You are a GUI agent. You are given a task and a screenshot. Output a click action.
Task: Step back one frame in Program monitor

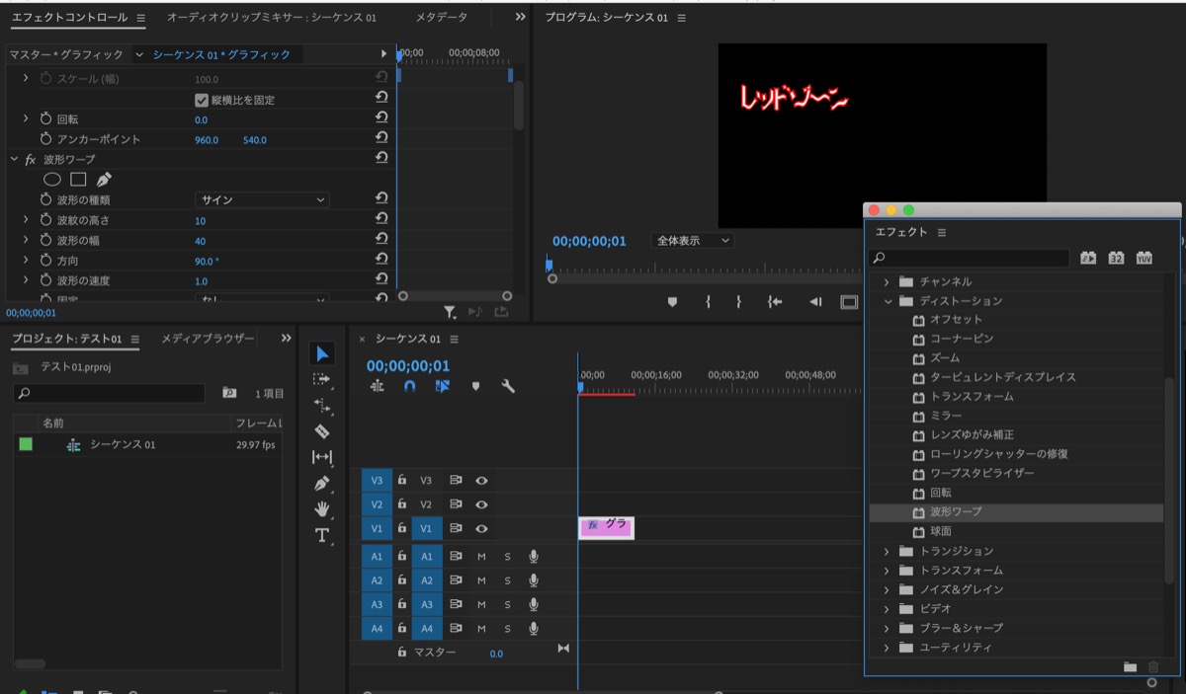click(814, 302)
